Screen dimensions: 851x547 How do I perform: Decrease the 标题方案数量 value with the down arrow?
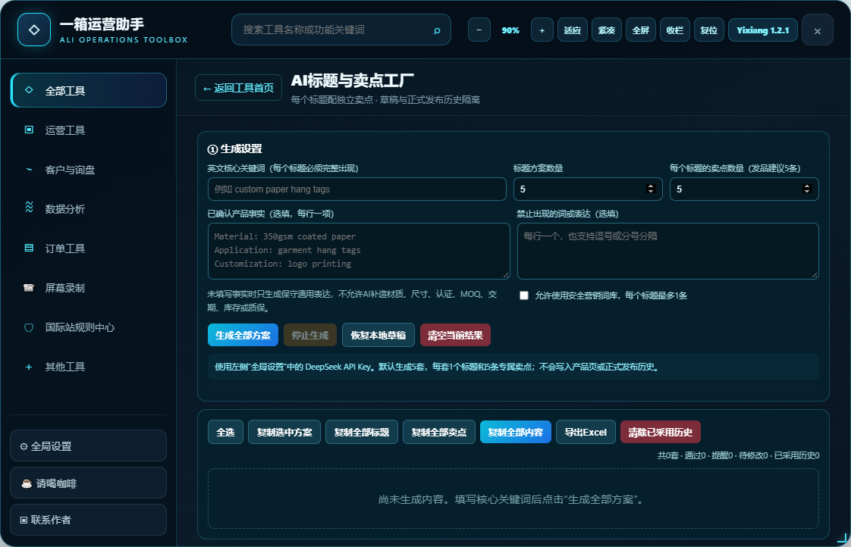click(651, 192)
